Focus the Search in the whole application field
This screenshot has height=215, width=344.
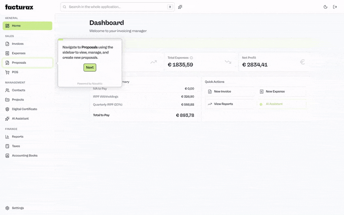tap(117, 7)
